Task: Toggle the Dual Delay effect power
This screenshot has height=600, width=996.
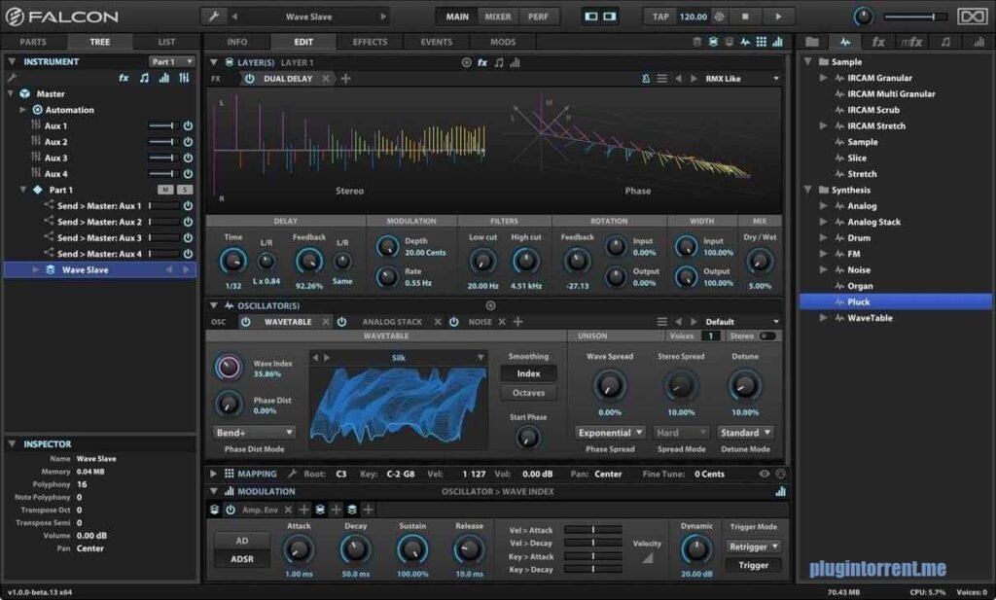Action: click(250, 79)
